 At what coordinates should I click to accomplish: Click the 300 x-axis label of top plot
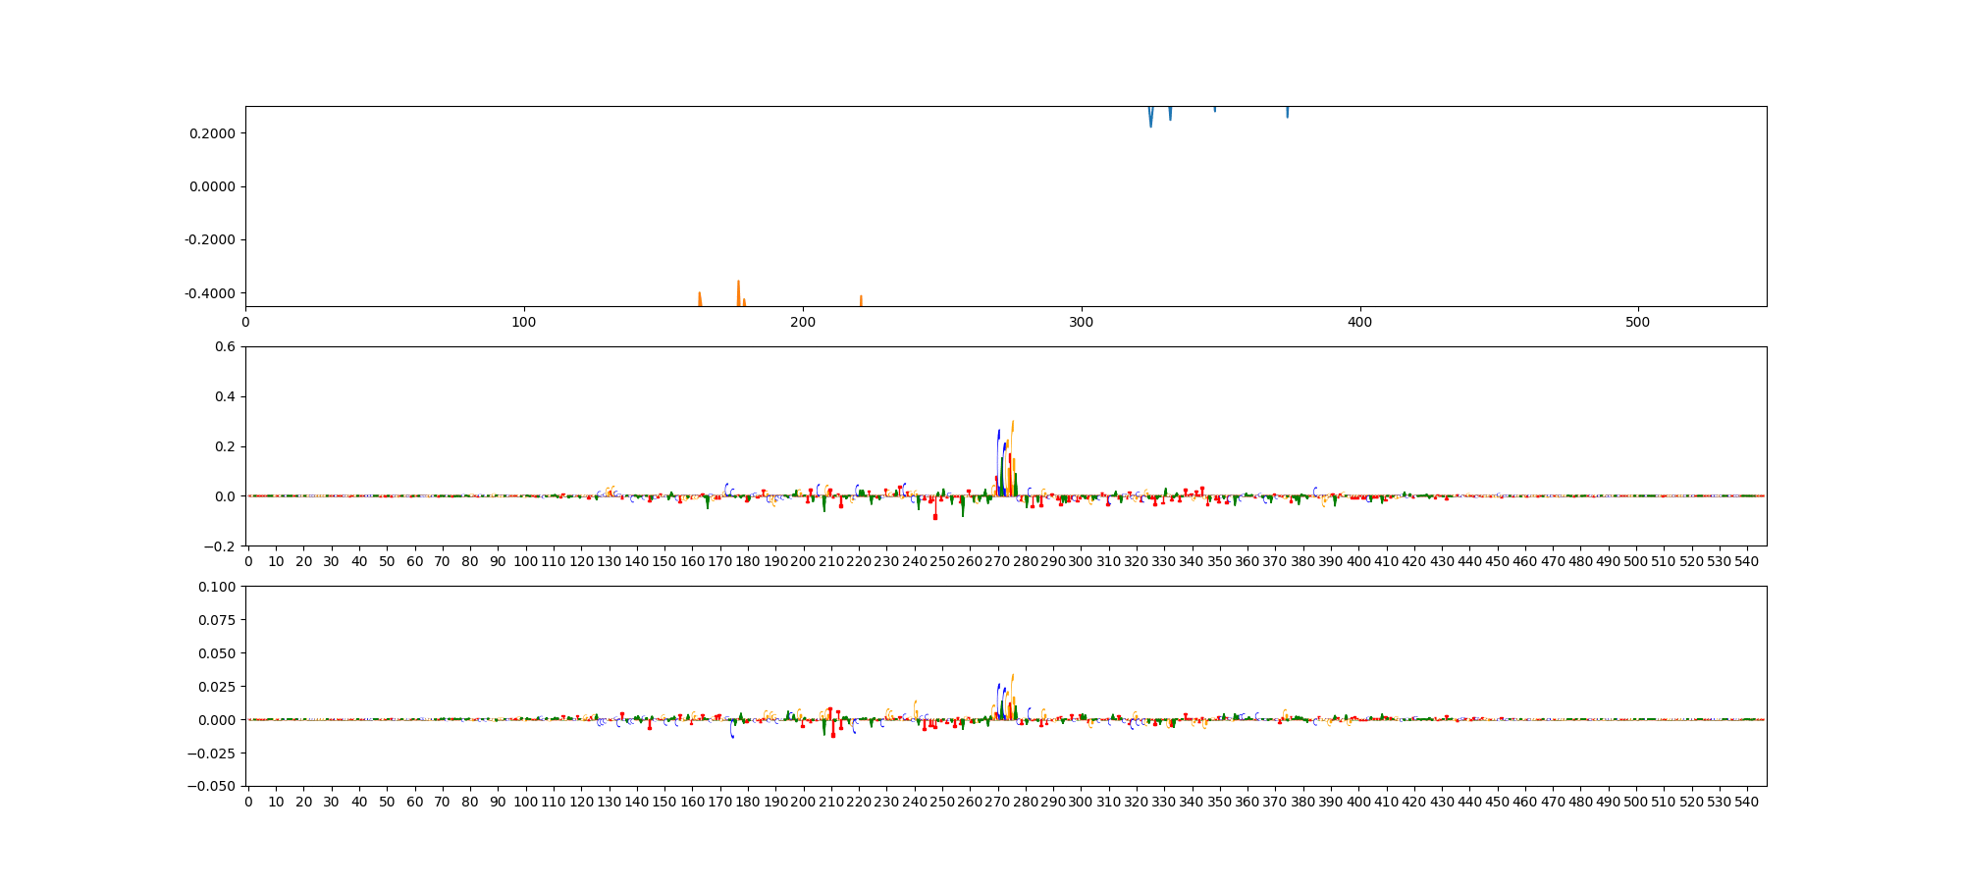(x=1081, y=322)
